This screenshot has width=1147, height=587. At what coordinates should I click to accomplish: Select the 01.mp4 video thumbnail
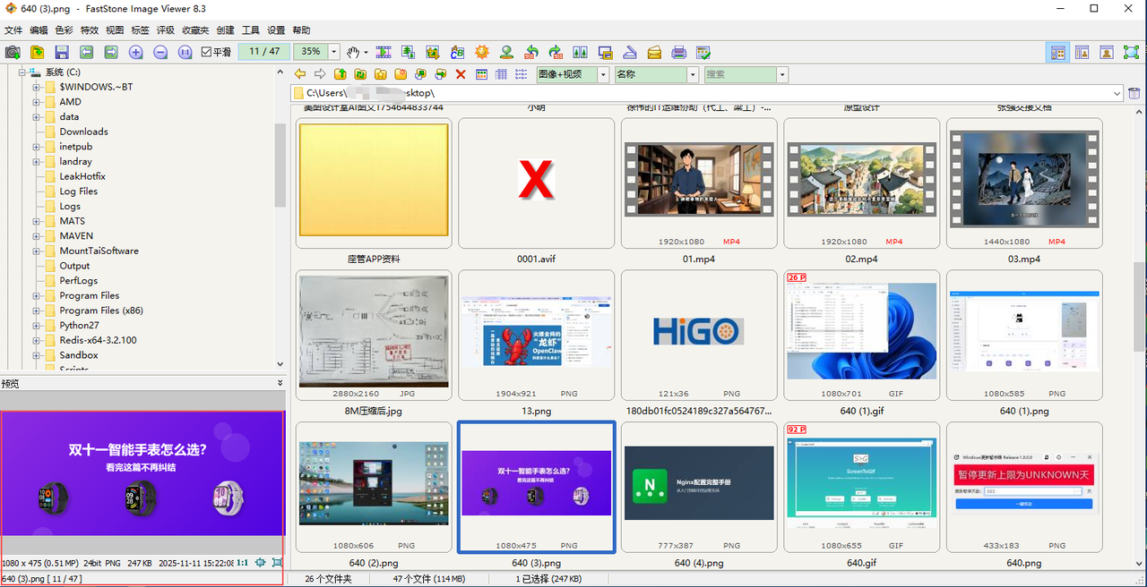tap(700, 183)
